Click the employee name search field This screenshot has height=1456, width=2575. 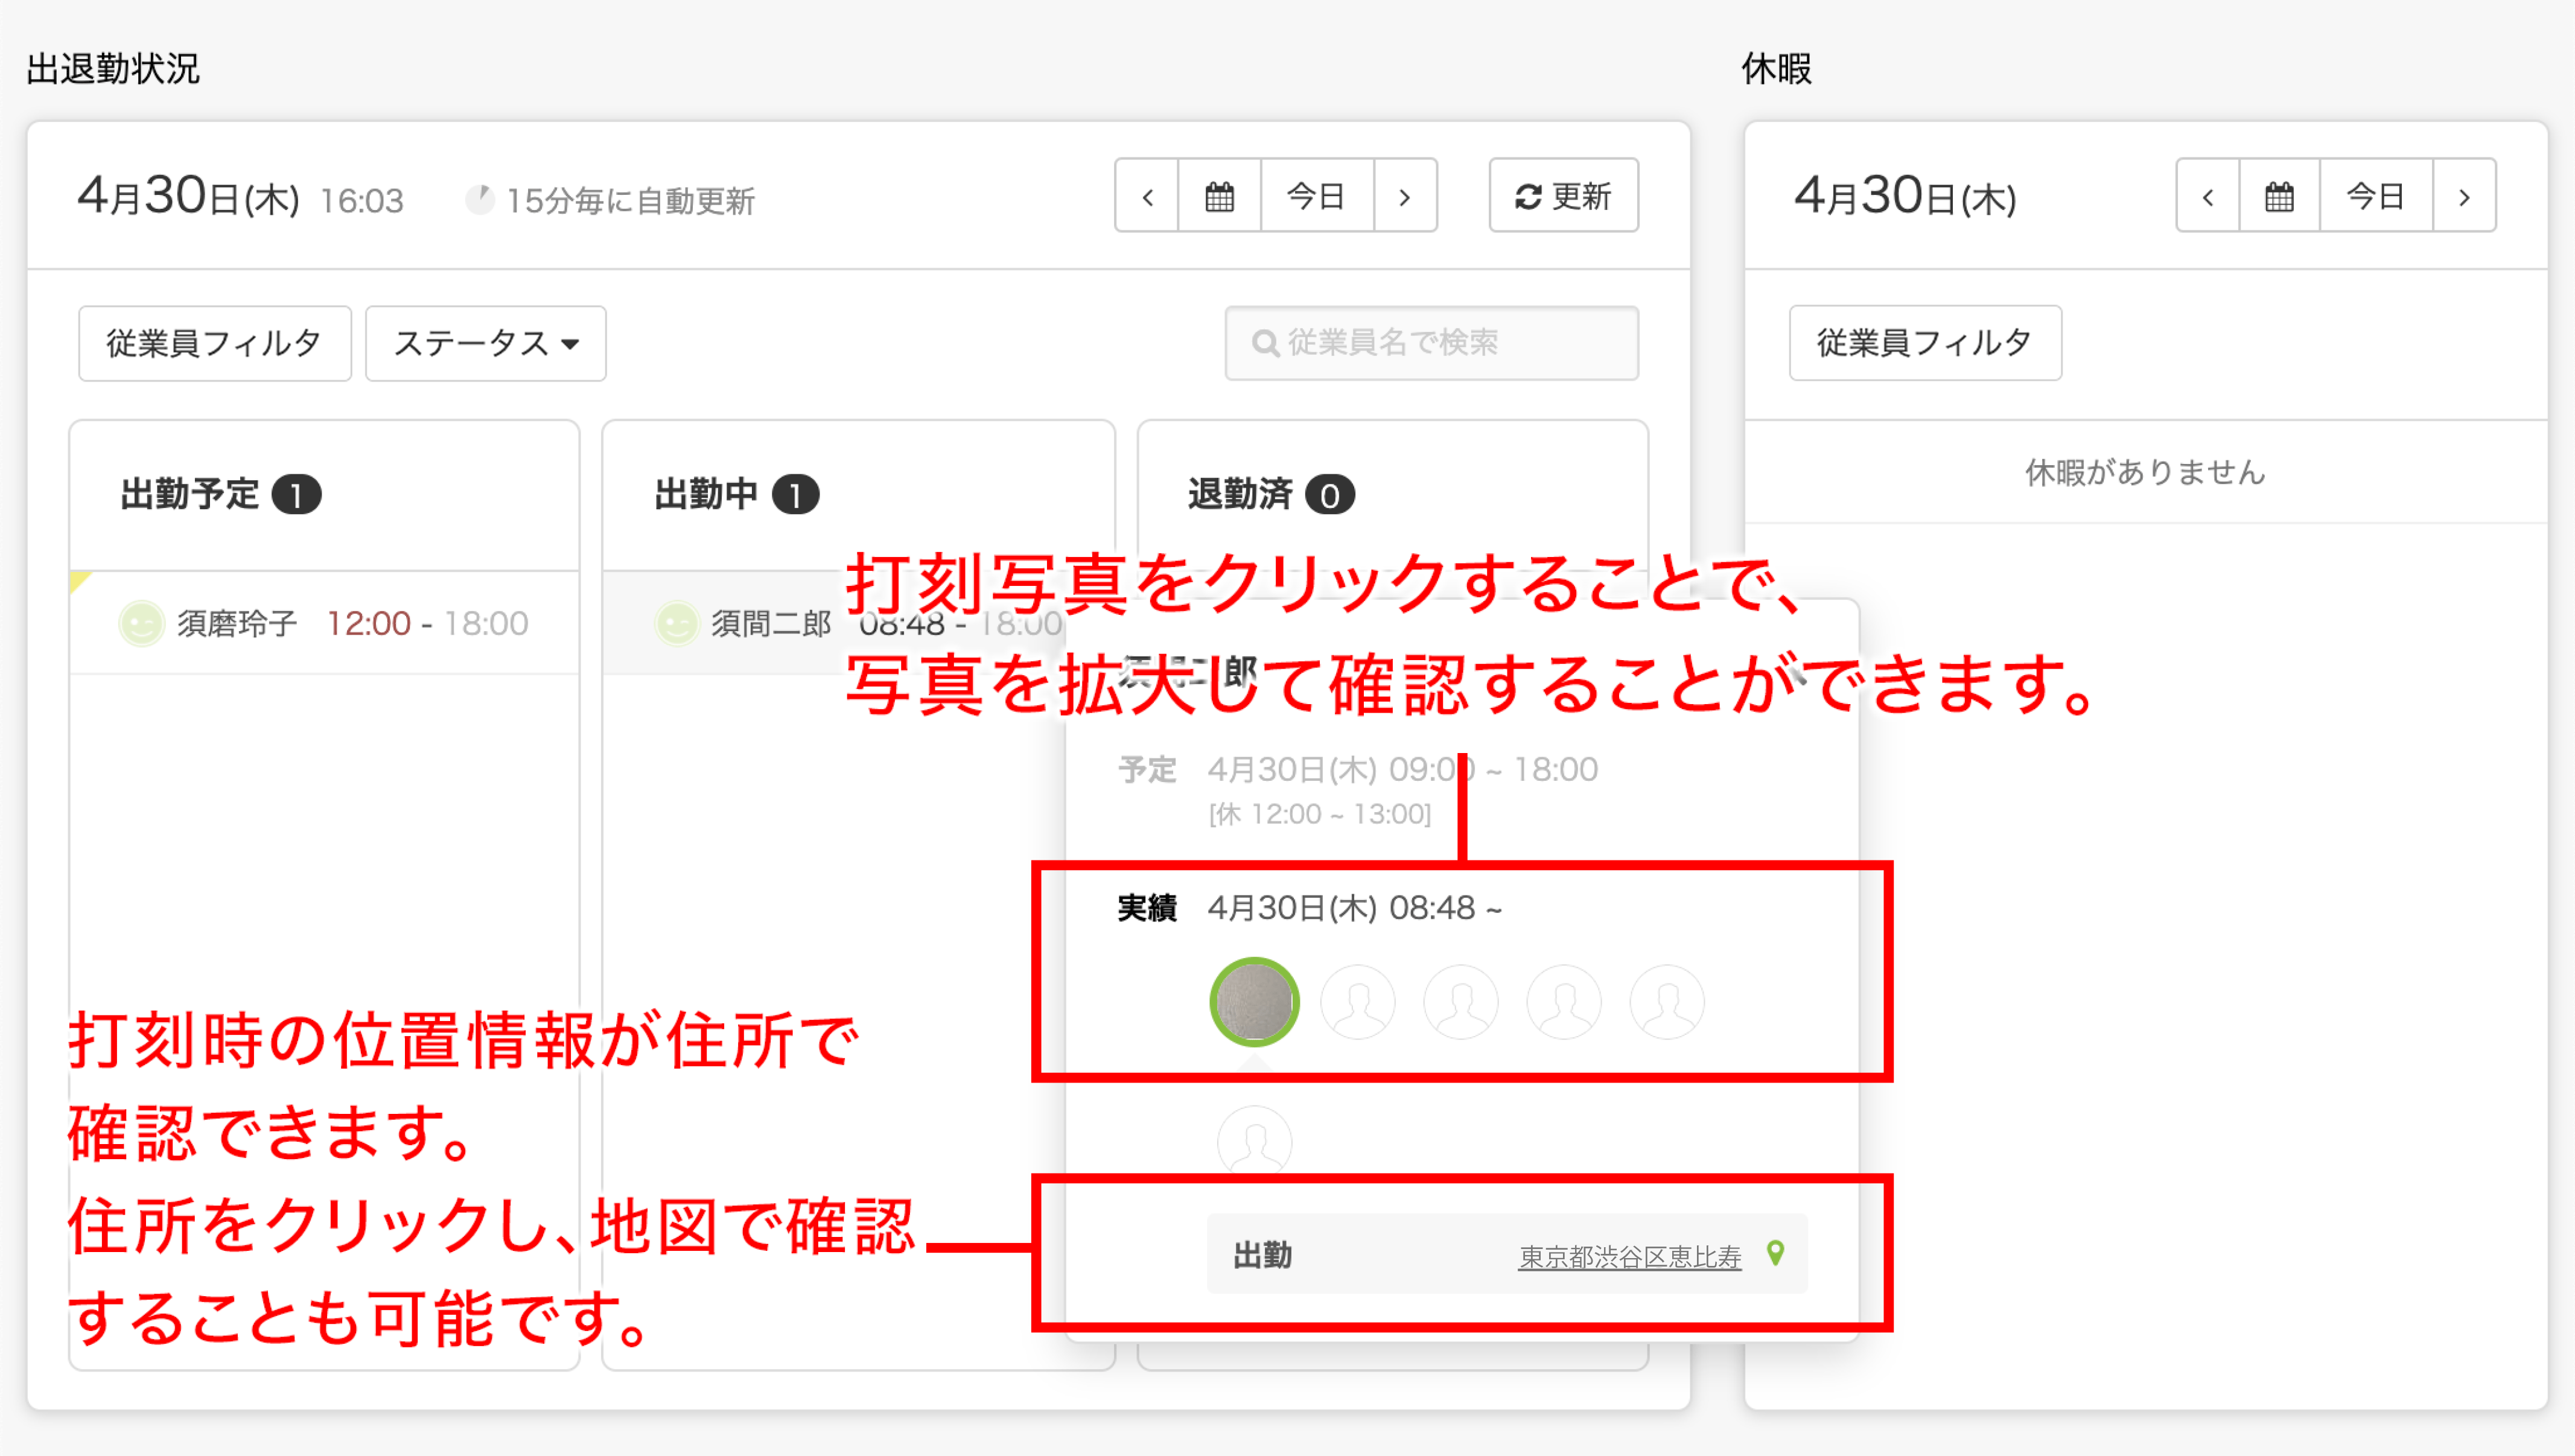point(1431,344)
